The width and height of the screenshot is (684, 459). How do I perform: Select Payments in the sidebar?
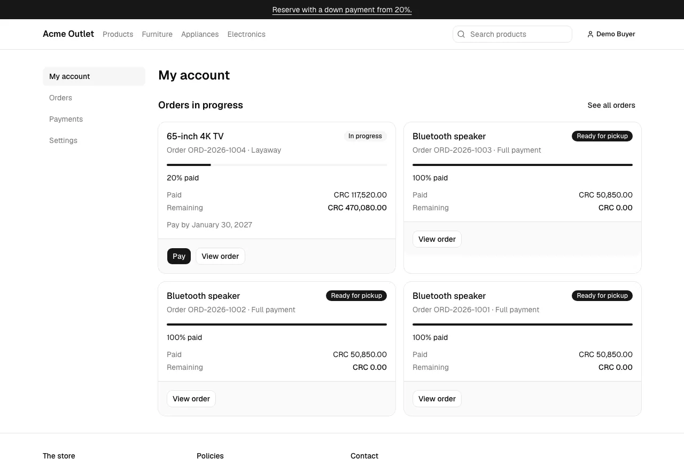(94, 119)
